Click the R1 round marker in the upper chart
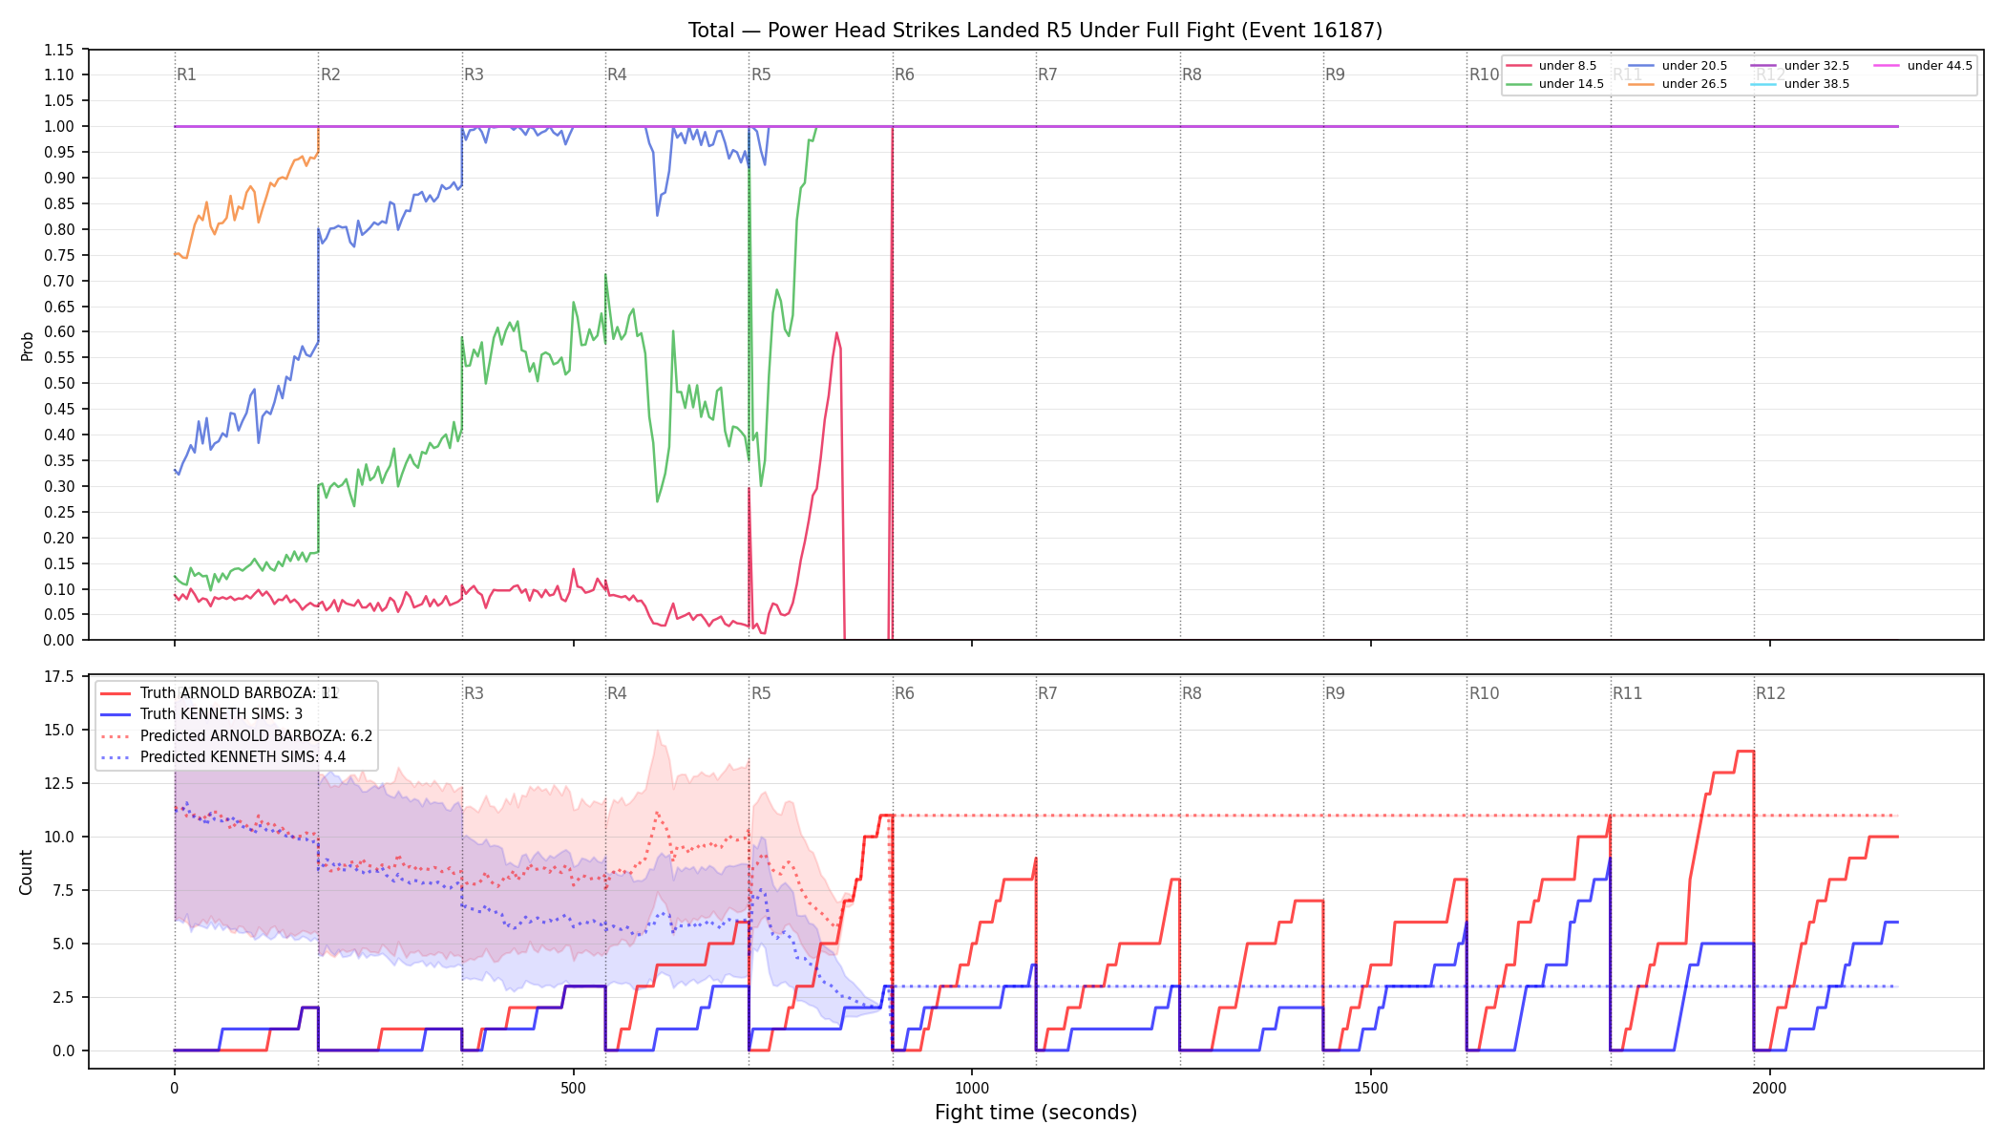The width and height of the screenshot is (2005, 1146). pyautogui.click(x=186, y=74)
